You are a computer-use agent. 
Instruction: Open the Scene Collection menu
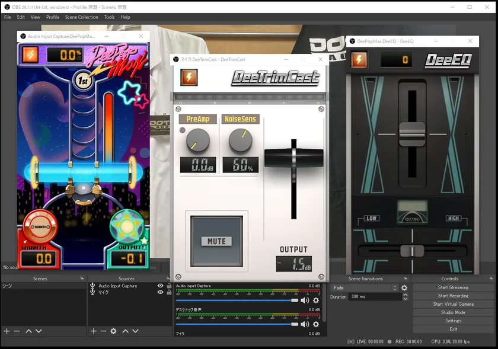[81, 17]
